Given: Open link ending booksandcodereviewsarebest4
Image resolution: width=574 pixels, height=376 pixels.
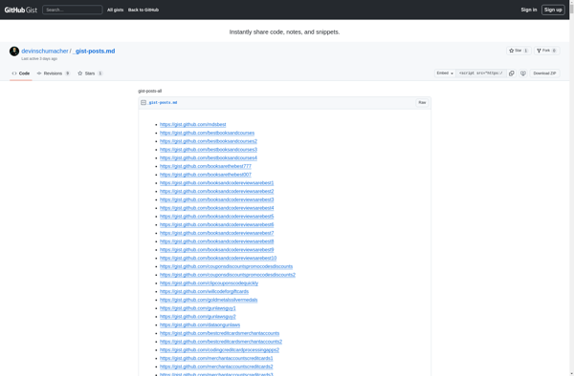Looking at the screenshot, I should click(x=217, y=208).
